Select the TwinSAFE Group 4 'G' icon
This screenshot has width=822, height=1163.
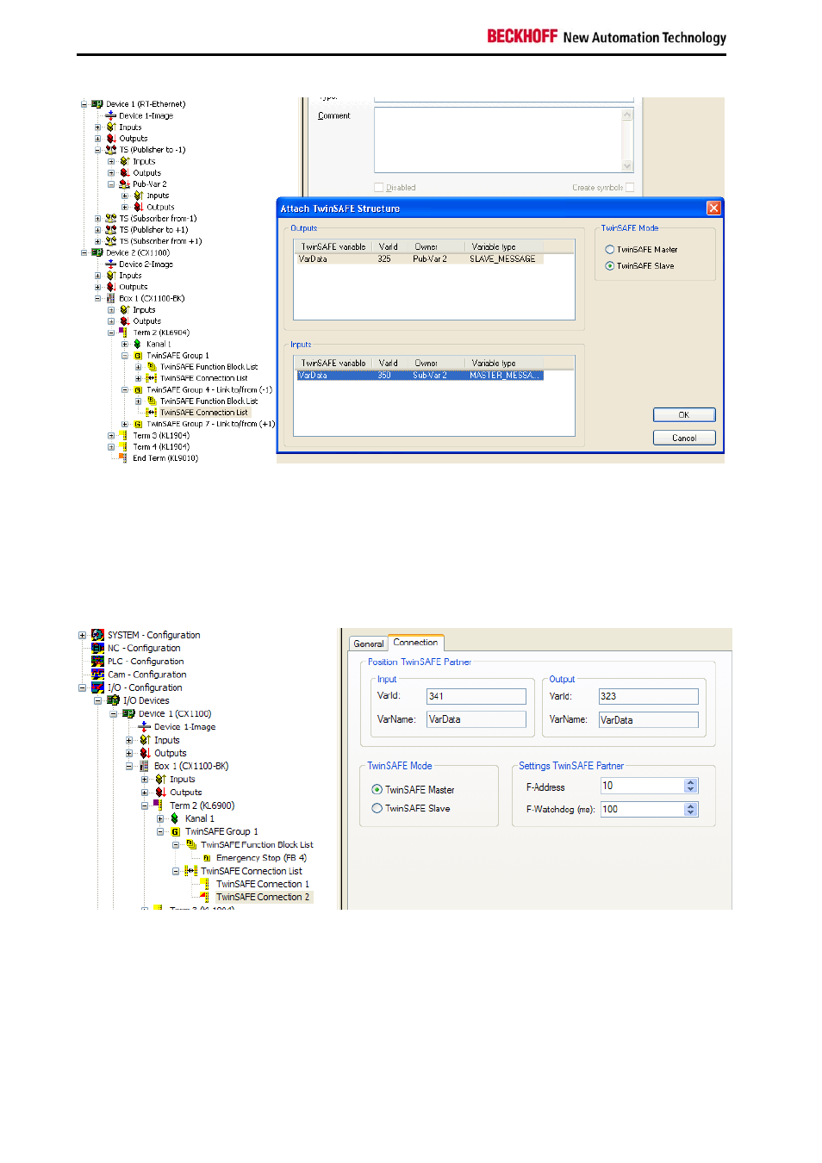pos(138,390)
